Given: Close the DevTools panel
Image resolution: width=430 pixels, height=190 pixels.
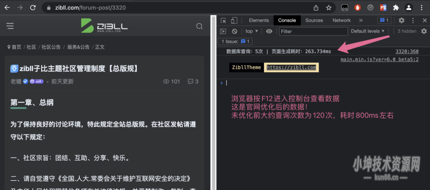Looking at the screenshot, I should click(x=425, y=21).
